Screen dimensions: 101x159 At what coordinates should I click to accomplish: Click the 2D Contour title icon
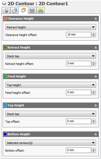(4, 4)
